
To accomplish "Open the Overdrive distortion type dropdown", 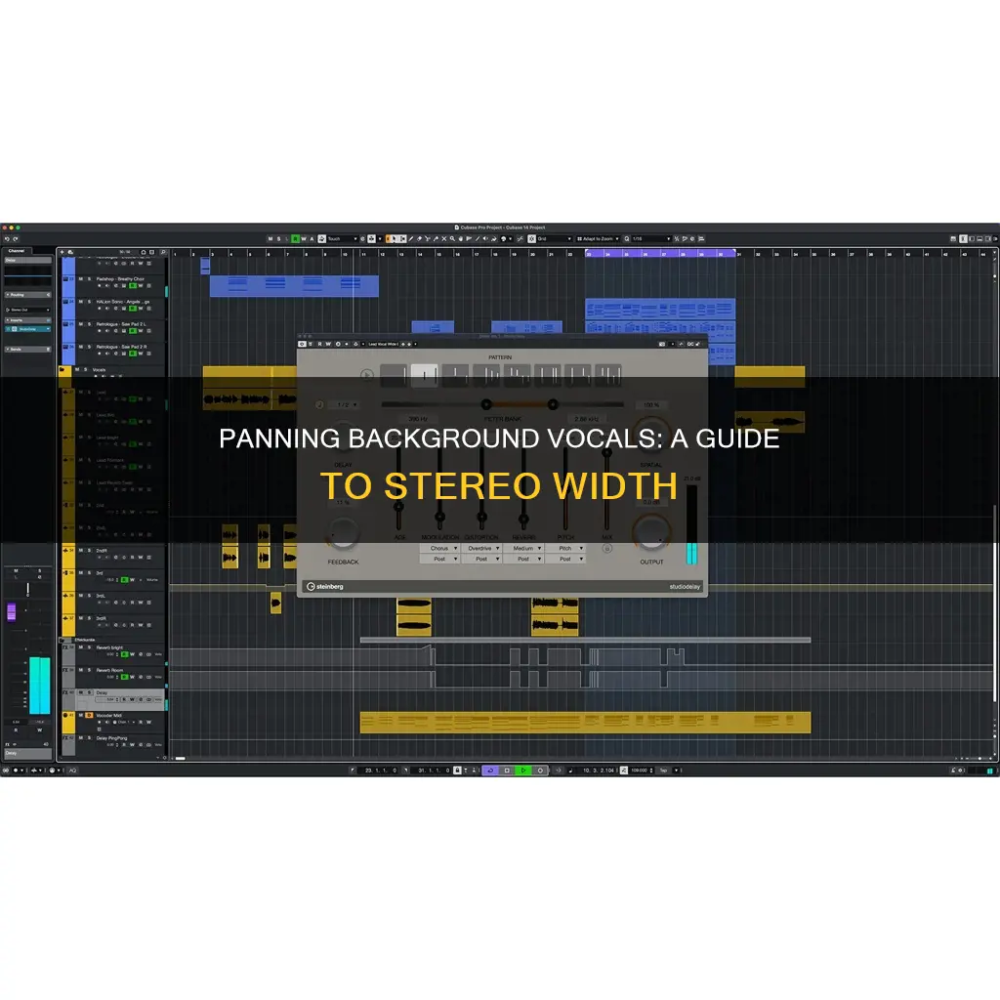I will click(481, 549).
